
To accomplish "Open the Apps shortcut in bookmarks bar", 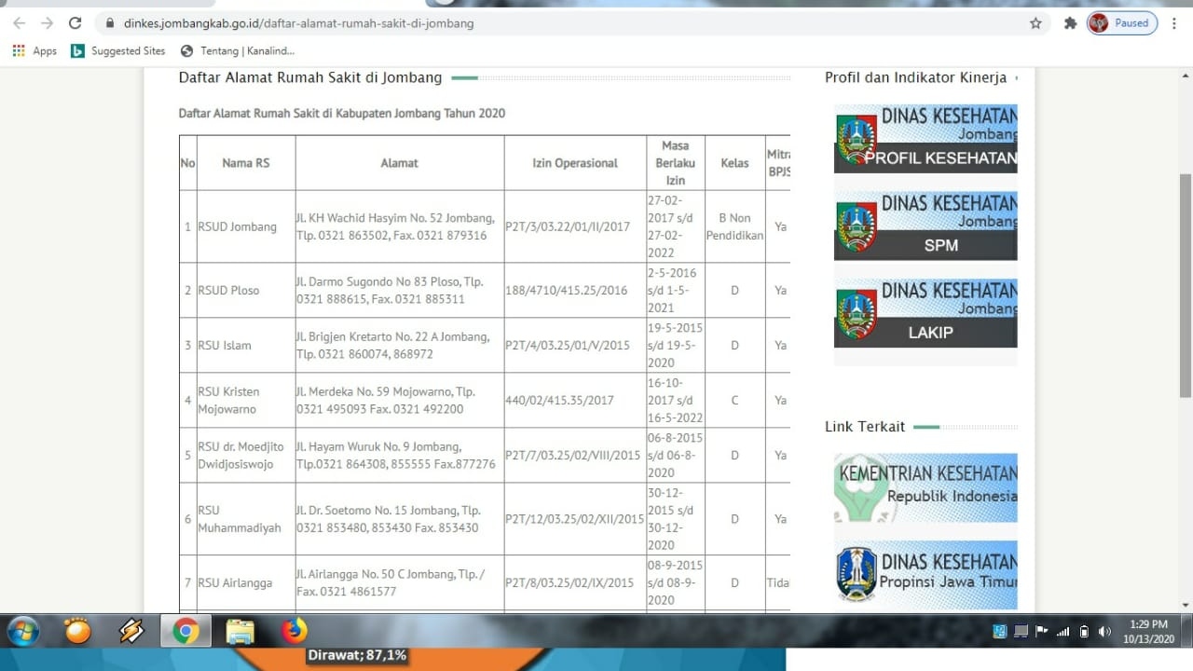I will (34, 51).
